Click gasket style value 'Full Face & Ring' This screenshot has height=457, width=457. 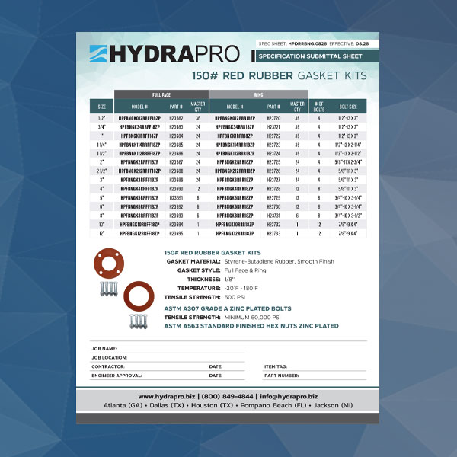pyautogui.click(x=245, y=270)
